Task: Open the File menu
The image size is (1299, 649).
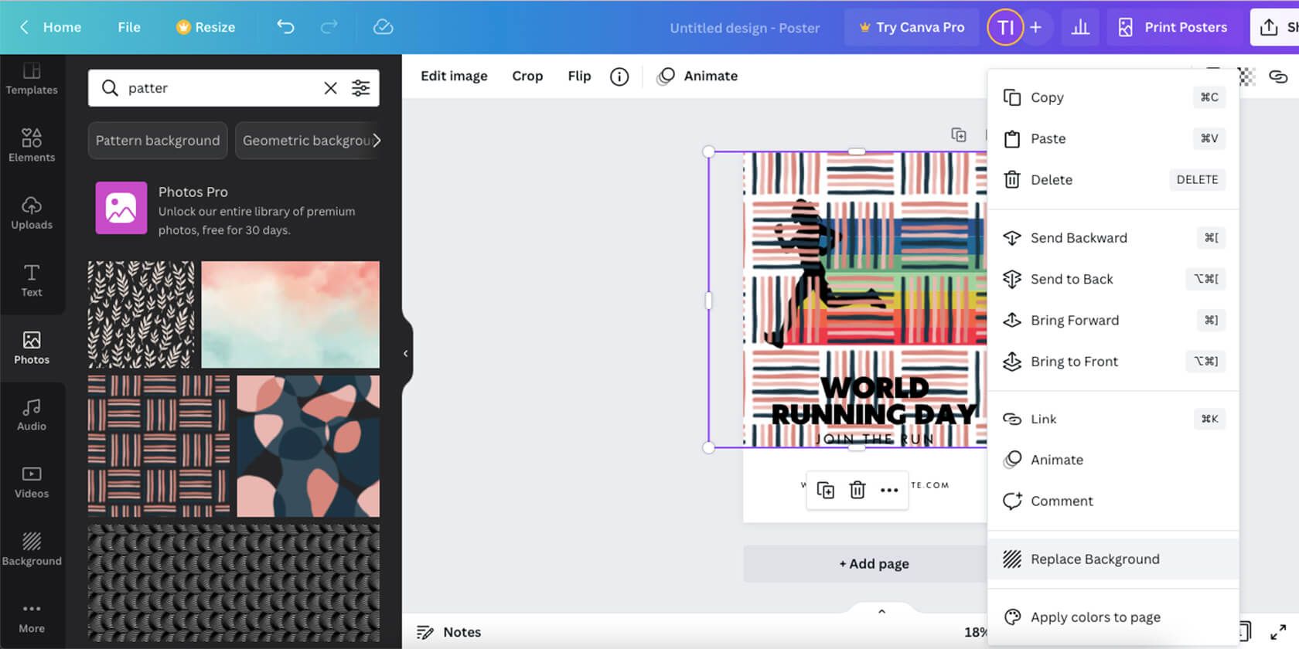Action: 129,27
